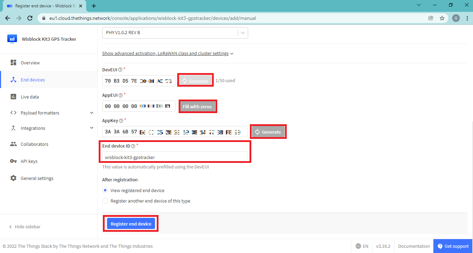Open End devices in the sidebar

pos(33,80)
